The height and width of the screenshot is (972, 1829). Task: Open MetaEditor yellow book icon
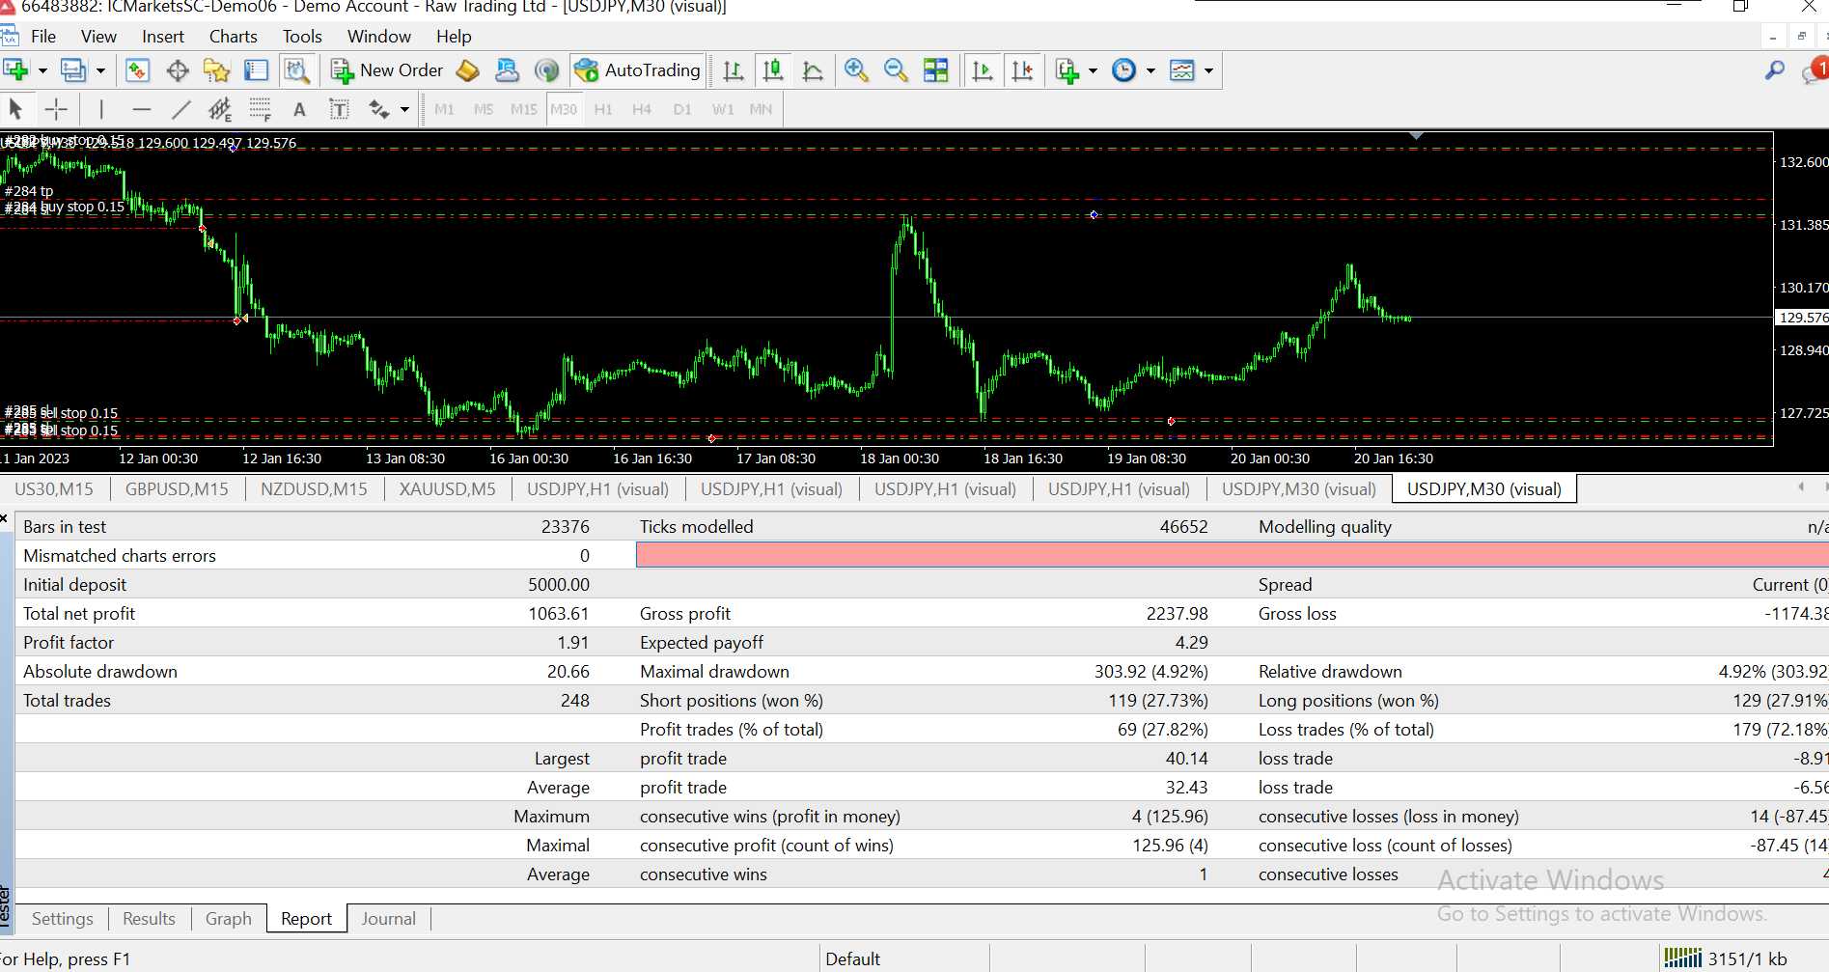(468, 70)
